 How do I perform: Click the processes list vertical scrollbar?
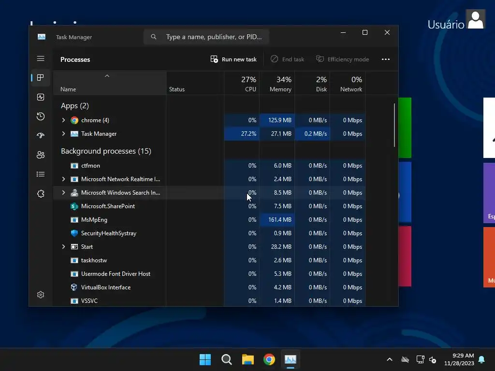[x=394, y=125]
